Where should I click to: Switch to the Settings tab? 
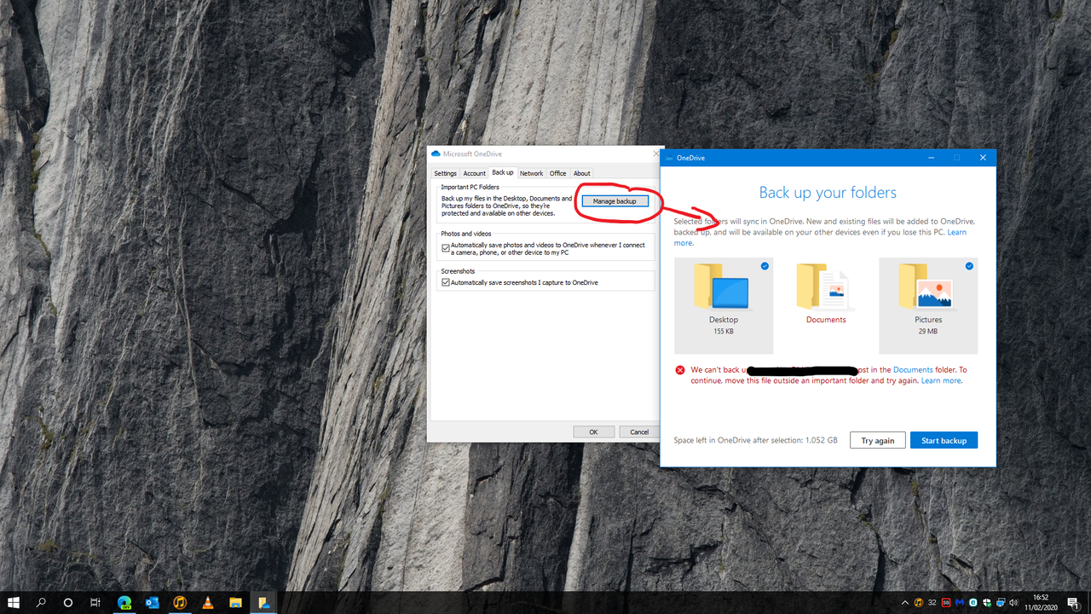(445, 173)
